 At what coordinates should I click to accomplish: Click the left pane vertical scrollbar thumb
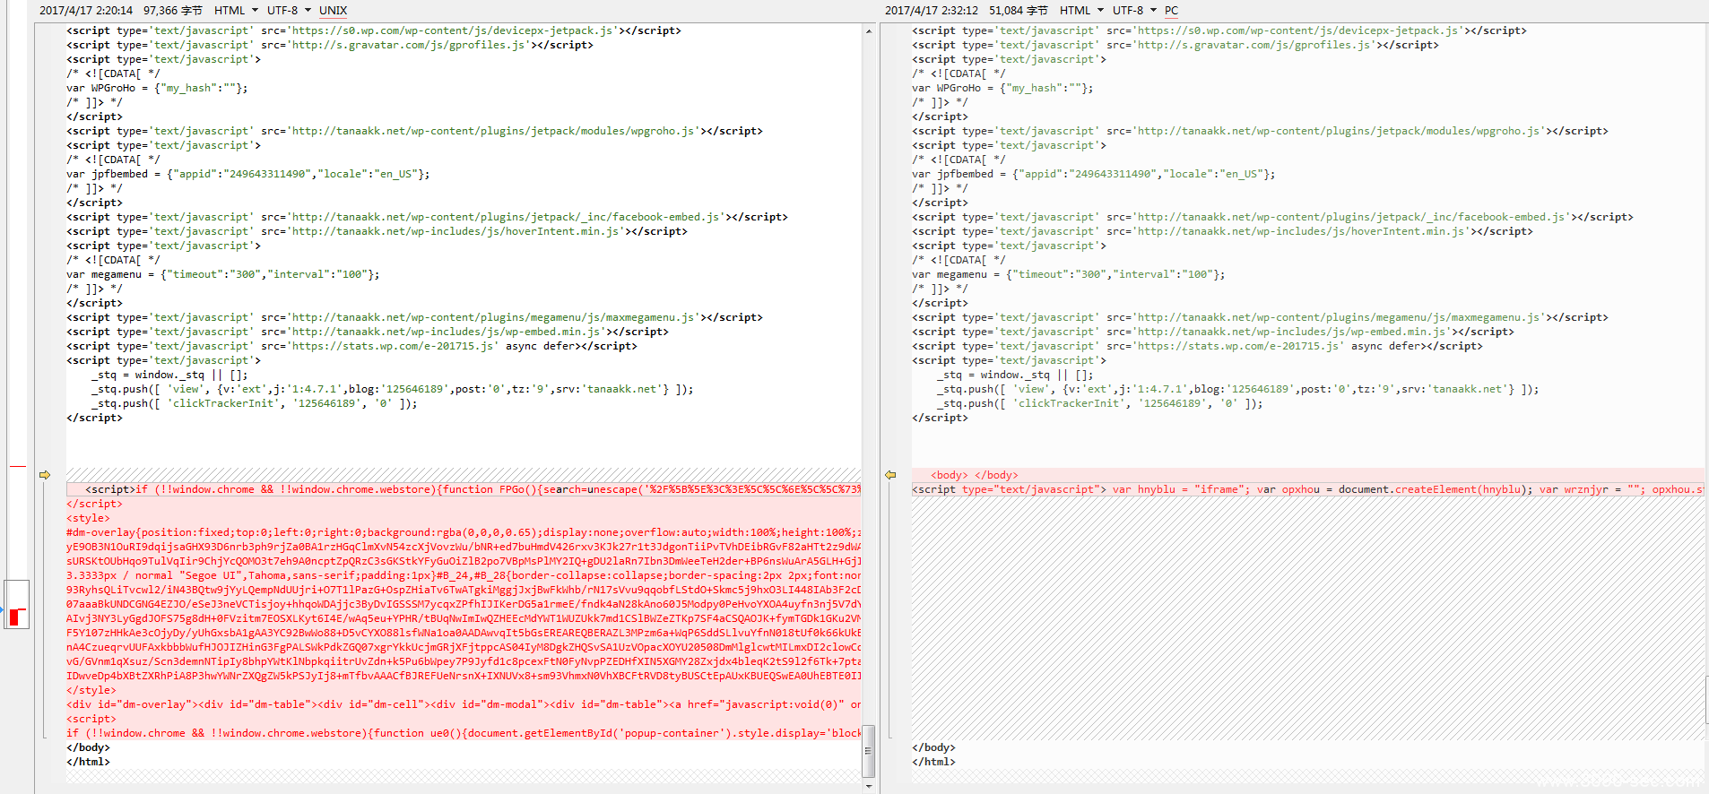coord(868,751)
